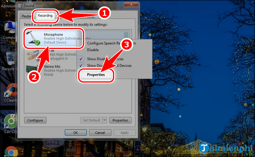Screen dimensions: 255x157
Task: Click the Microphone level meter bars
Action: [x=126, y=35]
